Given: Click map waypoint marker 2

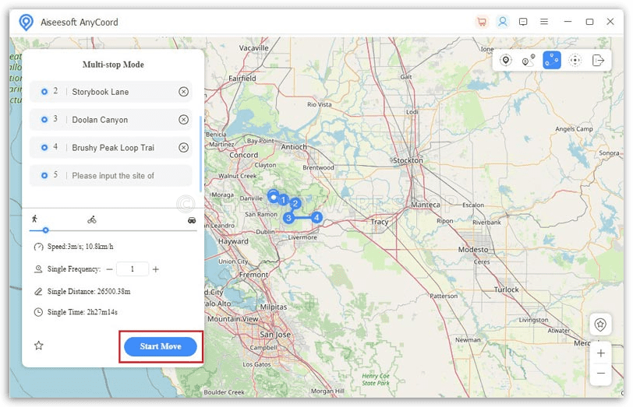Looking at the screenshot, I should (295, 204).
